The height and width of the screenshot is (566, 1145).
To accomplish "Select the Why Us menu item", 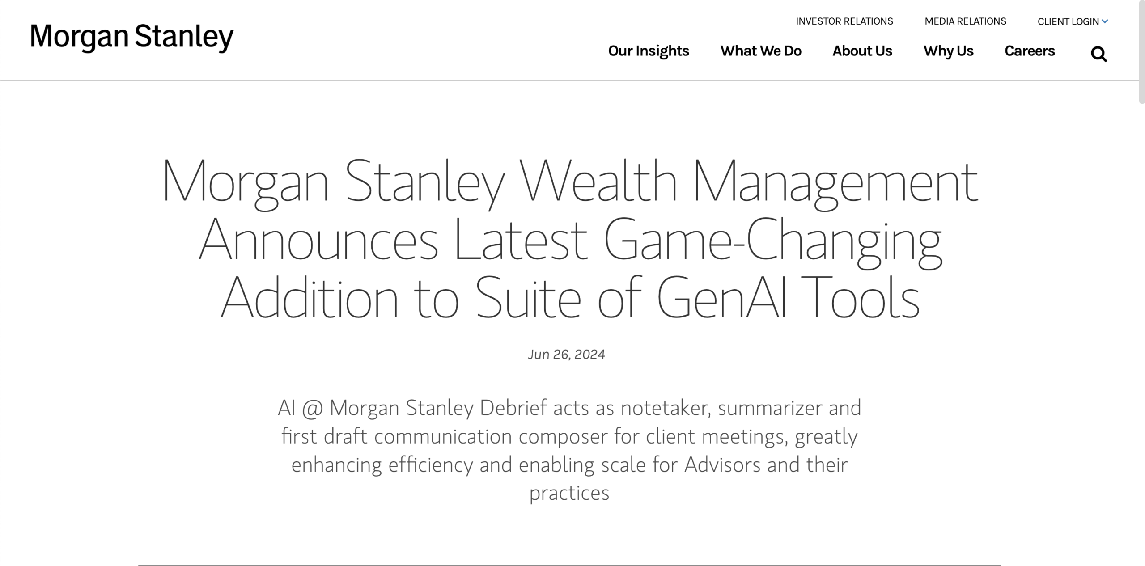I will click(948, 51).
